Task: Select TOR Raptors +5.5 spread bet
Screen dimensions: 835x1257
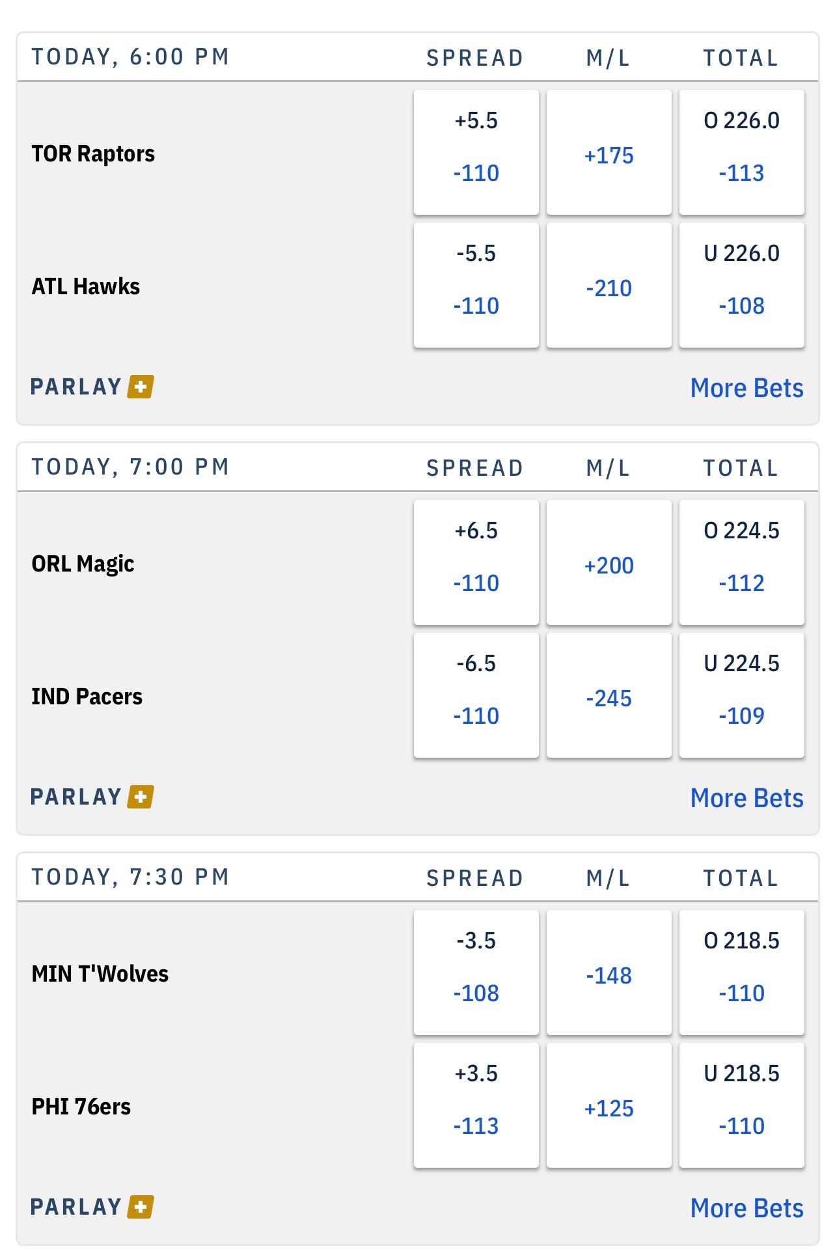Action: tap(476, 152)
